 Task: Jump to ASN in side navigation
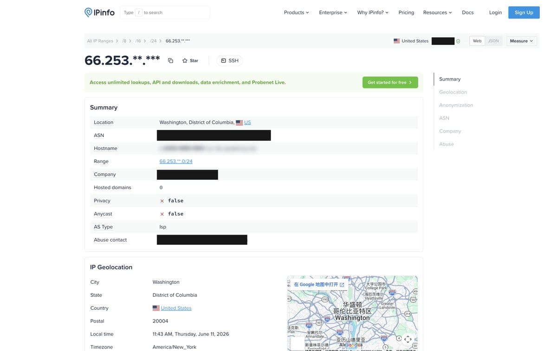click(444, 118)
